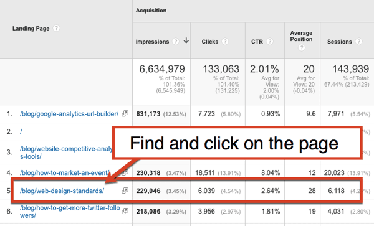The width and height of the screenshot is (374, 226).
Task: Sort by the Clicks column header
Action: tap(210, 42)
